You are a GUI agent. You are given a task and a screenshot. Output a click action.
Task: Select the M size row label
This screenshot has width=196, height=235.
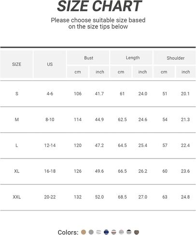click(x=17, y=119)
